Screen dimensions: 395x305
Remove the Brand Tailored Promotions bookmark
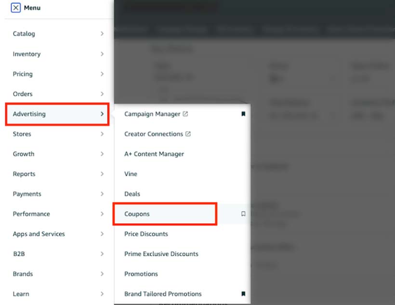[x=243, y=294]
